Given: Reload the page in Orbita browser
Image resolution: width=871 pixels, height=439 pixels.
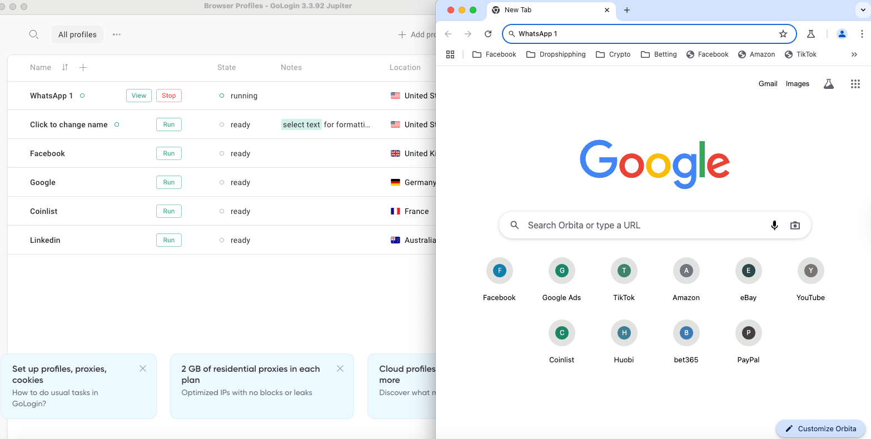Looking at the screenshot, I should (x=488, y=34).
